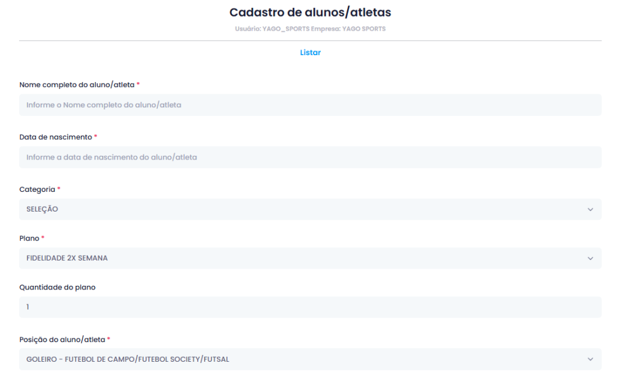This screenshot has width=627, height=382.
Task: Click the Cadastro de alunos/atletas heading
Action: [310, 12]
